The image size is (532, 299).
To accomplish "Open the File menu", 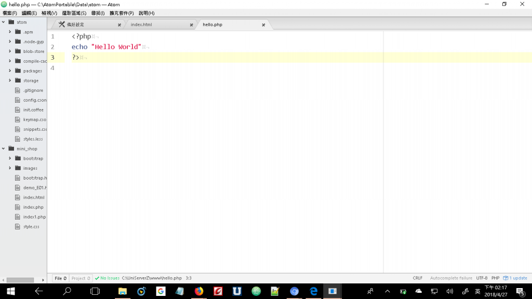I will pyautogui.click(x=9, y=13).
